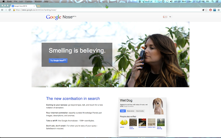Open the Chrome hamburger menu
221x138 pixels.
tap(219, 10)
